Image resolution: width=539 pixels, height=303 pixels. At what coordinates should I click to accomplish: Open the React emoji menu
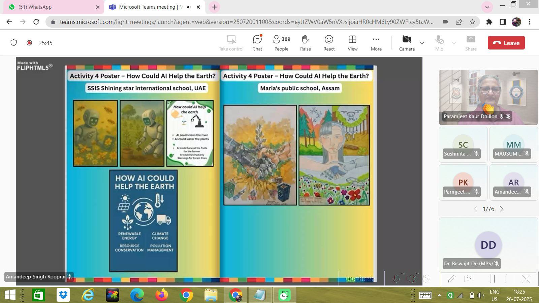pos(329,43)
